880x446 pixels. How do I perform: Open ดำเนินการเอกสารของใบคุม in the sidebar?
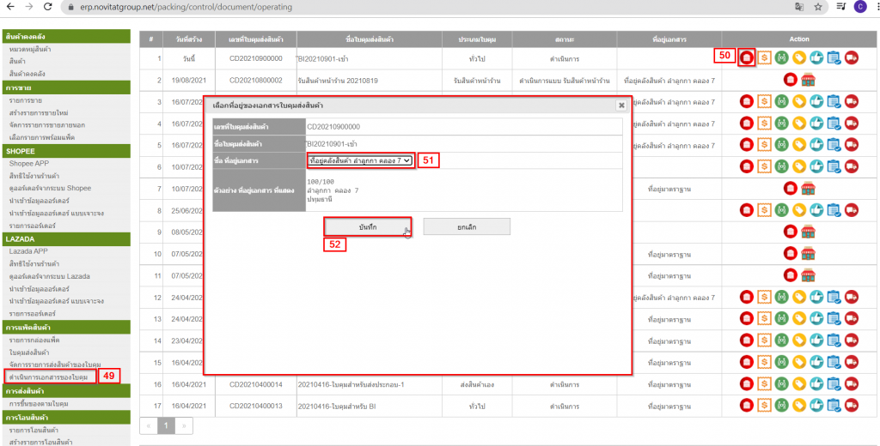click(x=48, y=377)
